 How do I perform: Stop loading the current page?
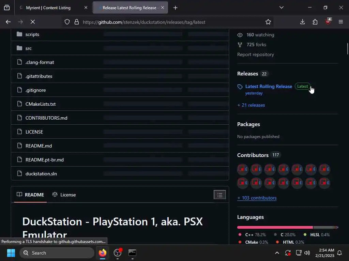[33, 22]
